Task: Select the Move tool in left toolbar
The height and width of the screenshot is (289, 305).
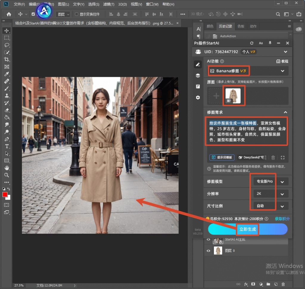Action: tap(7, 31)
